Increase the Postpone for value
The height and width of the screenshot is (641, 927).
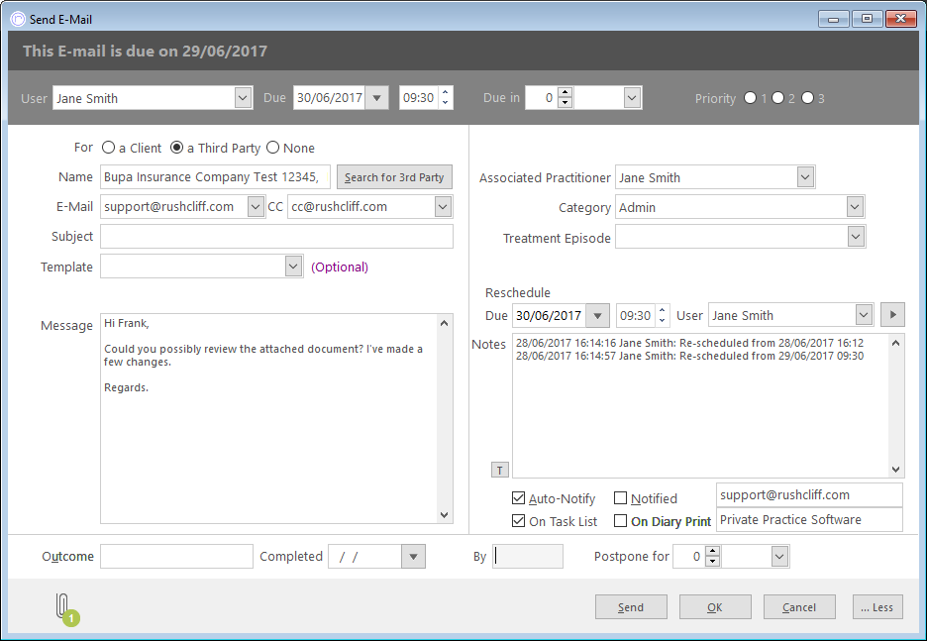(712, 551)
